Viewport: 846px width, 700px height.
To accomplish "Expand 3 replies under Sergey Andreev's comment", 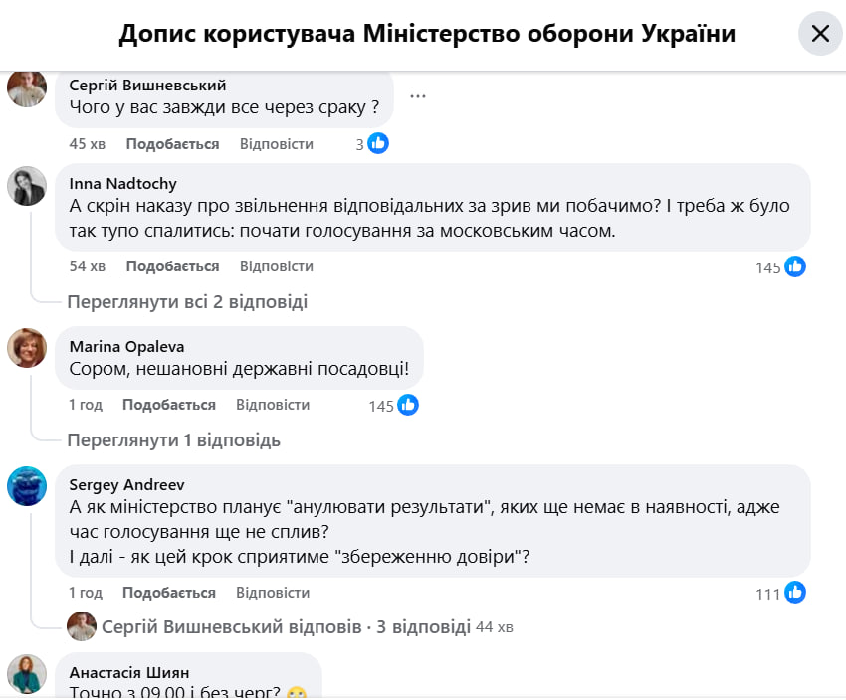I will (x=284, y=627).
